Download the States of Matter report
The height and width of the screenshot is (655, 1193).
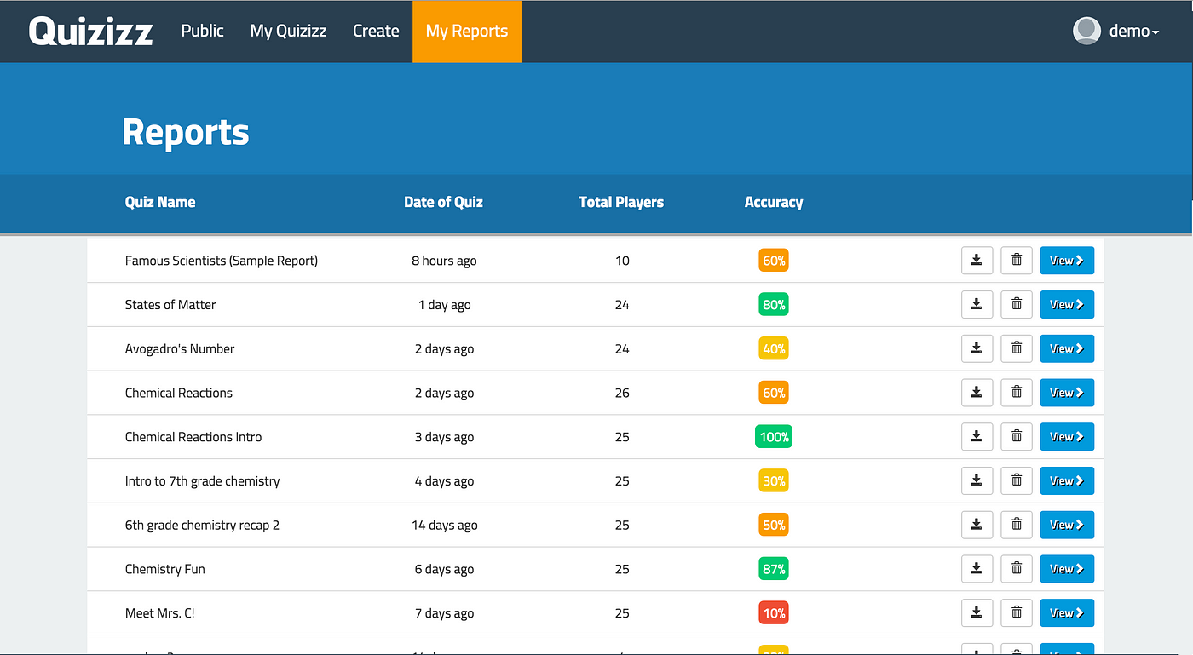click(x=977, y=304)
